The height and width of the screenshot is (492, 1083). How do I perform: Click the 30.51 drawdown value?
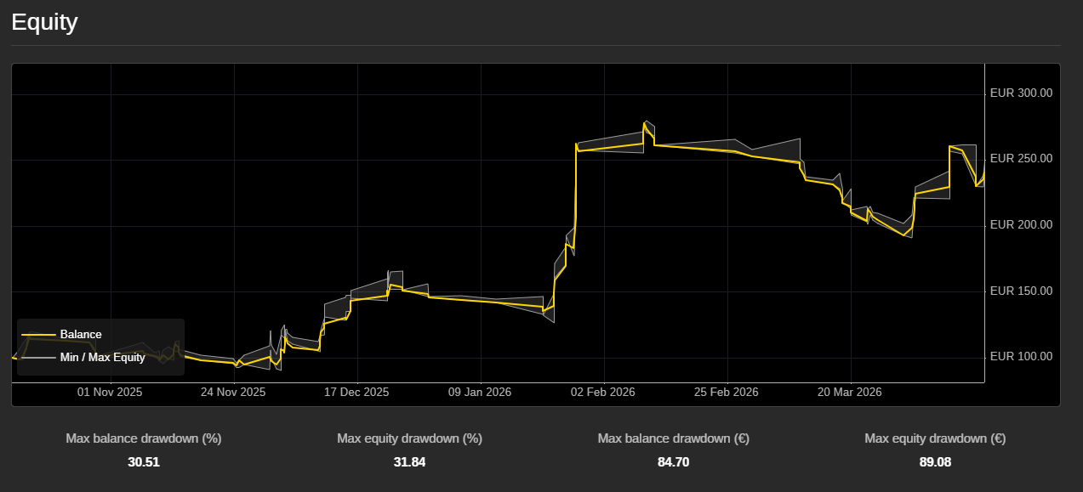pyautogui.click(x=143, y=462)
